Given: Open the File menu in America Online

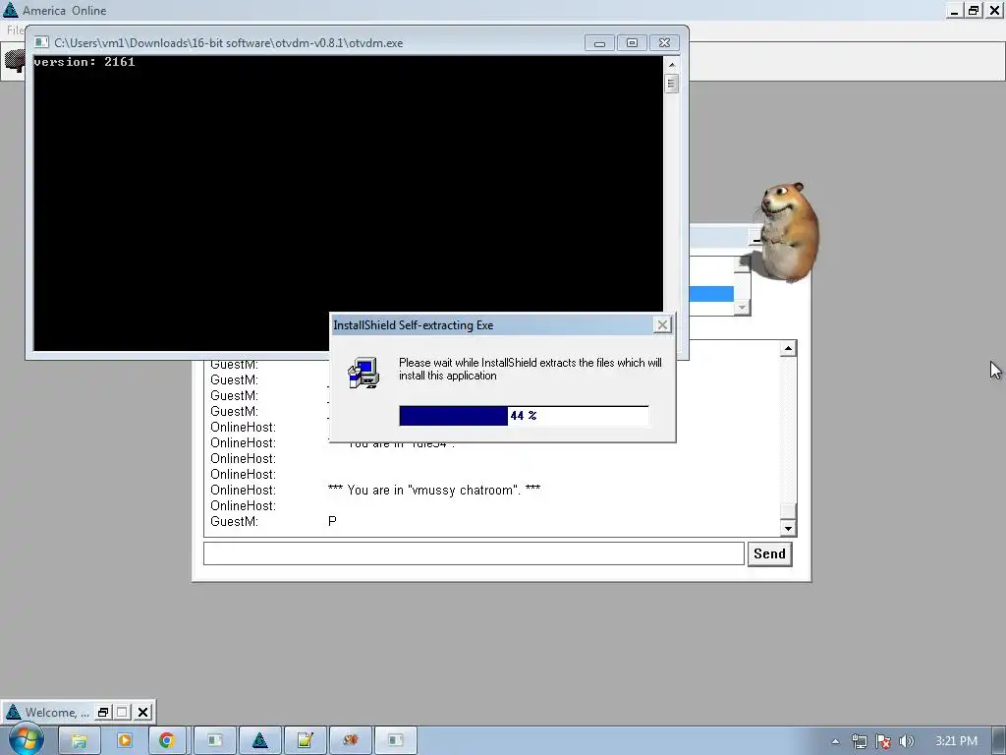Looking at the screenshot, I should tap(14, 30).
